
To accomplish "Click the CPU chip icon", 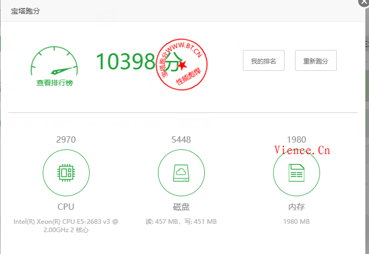I will point(66,173).
